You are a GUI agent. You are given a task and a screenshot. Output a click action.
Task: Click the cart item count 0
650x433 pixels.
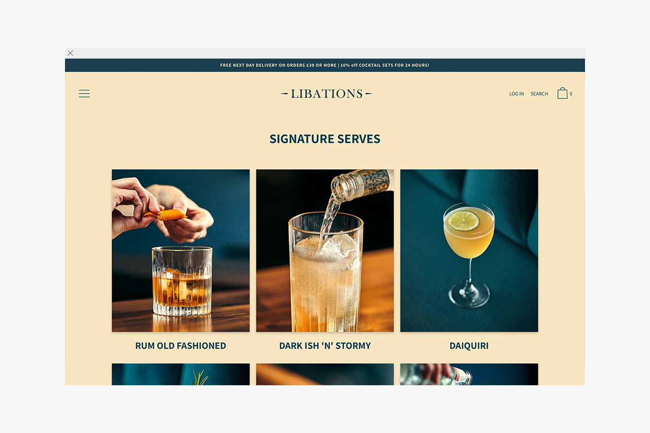pos(571,94)
